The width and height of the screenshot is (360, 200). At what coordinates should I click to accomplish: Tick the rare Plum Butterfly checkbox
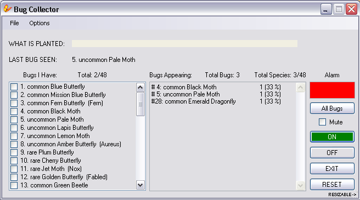[x=14, y=152]
